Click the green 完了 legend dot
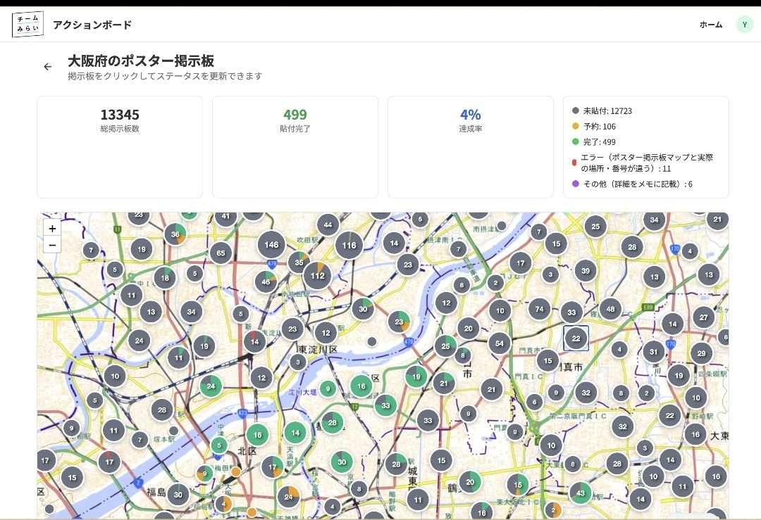 point(576,141)
